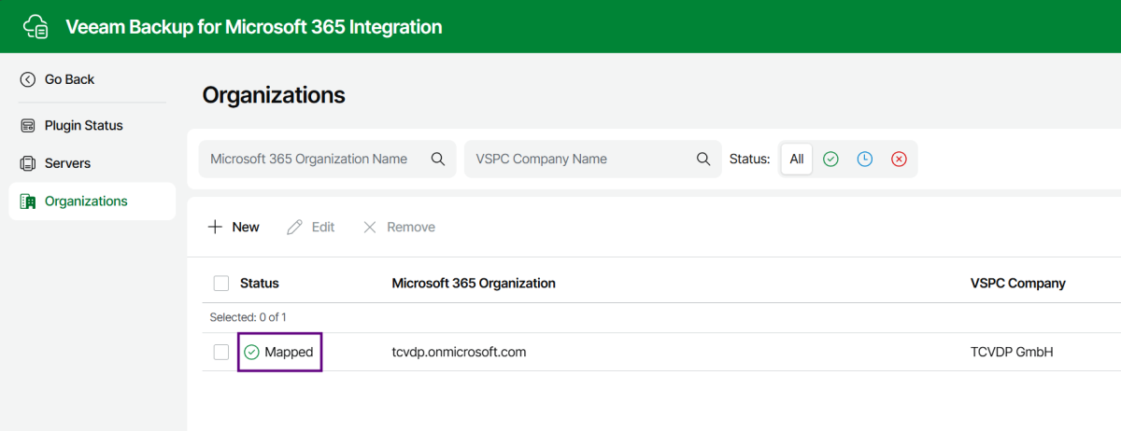Image resolution: width=1121 pixels, height=431 pixels.
Task: Filter by green checkmark mapped status
Action: pos(830,160)
